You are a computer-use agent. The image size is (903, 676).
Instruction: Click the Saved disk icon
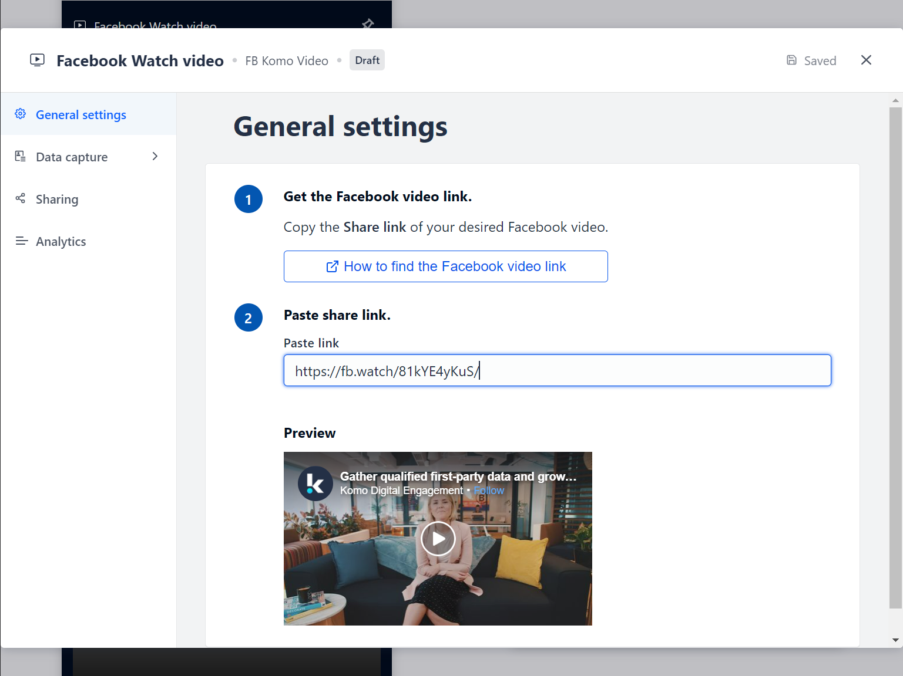pyautogui.click(x=791, y=60)
